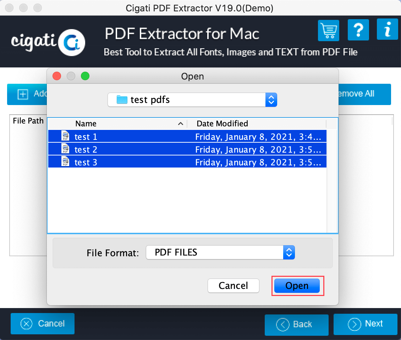Select file row test 2
This screenshot has width=401, height=340.
[x=187, y=149]
